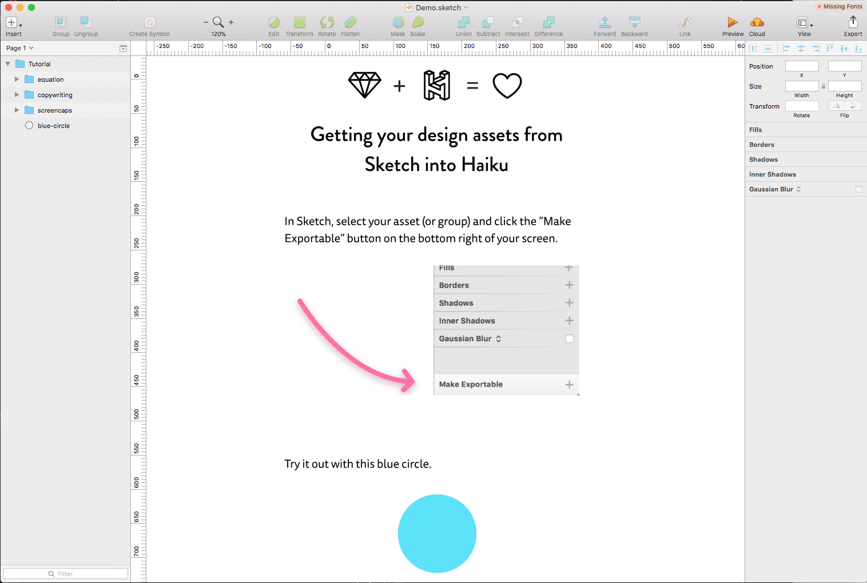Screen dimensions: 867x583
Task: Click the flip vertical button
Action: point(853,106)
